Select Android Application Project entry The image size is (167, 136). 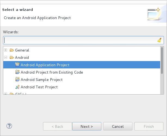[82, 65]
